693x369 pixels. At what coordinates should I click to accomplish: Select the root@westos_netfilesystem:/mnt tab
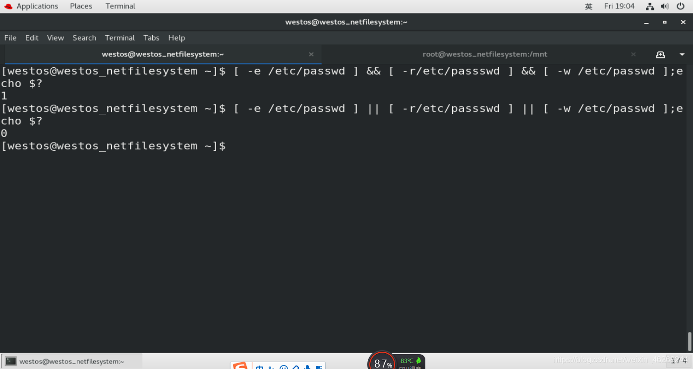click(x=485, y=54)
